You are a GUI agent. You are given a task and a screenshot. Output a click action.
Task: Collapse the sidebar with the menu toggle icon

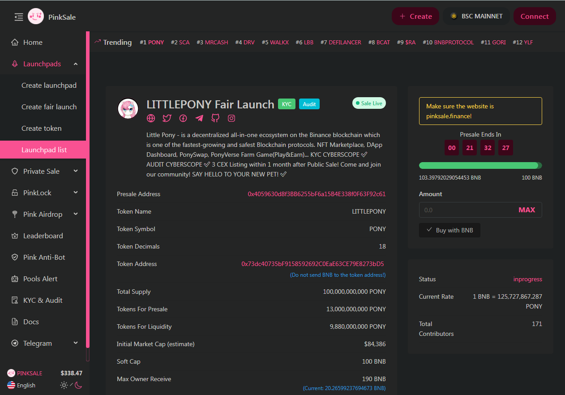[18, 17]
